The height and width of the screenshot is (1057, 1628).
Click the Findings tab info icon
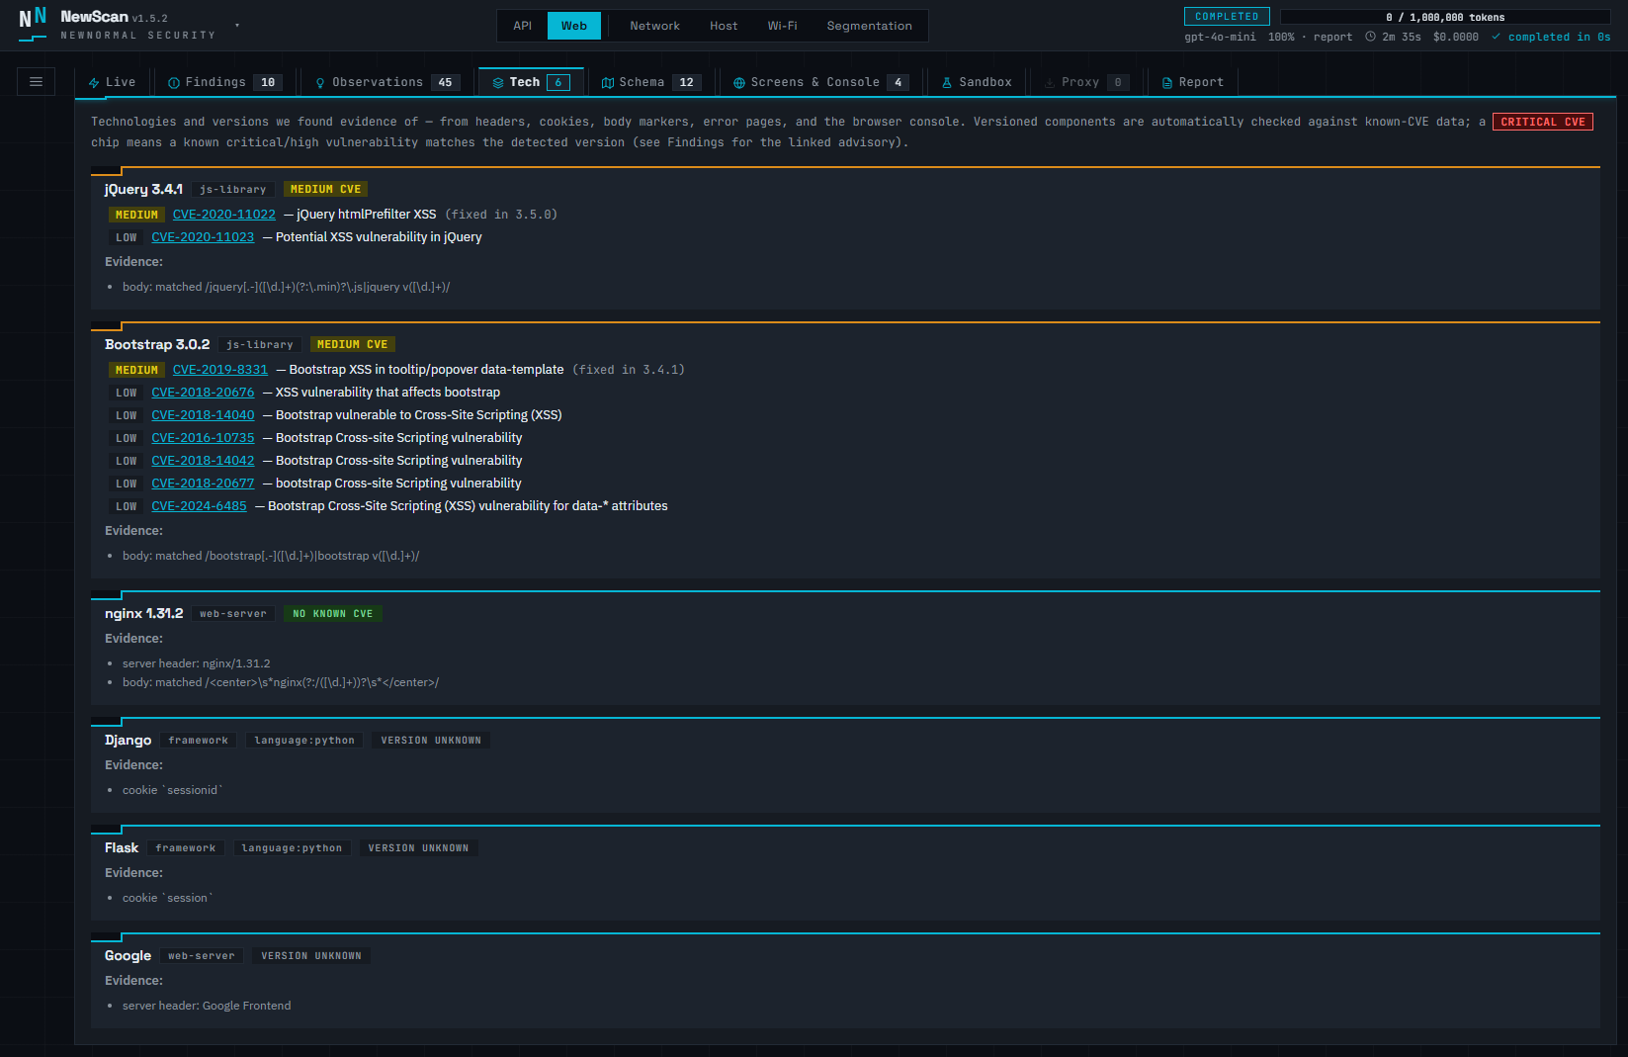click(x=174, y=83)
